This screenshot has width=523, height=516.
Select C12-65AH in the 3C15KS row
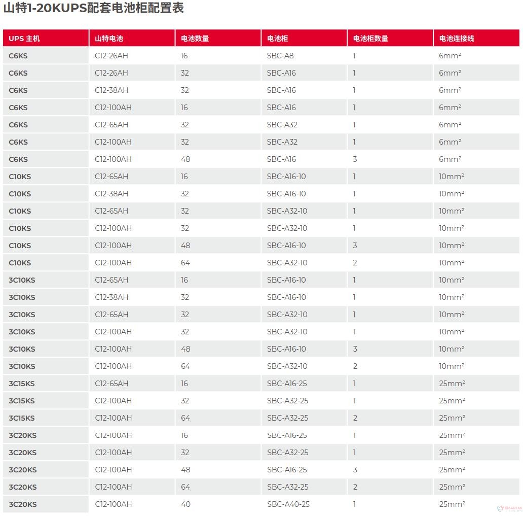pos(111,384)
